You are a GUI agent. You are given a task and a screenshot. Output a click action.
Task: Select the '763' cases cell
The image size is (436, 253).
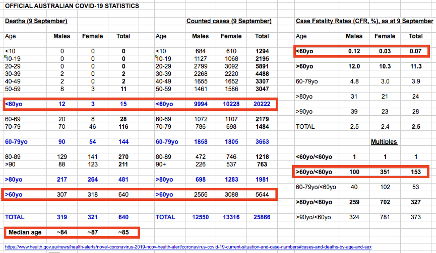pos(262,164)
